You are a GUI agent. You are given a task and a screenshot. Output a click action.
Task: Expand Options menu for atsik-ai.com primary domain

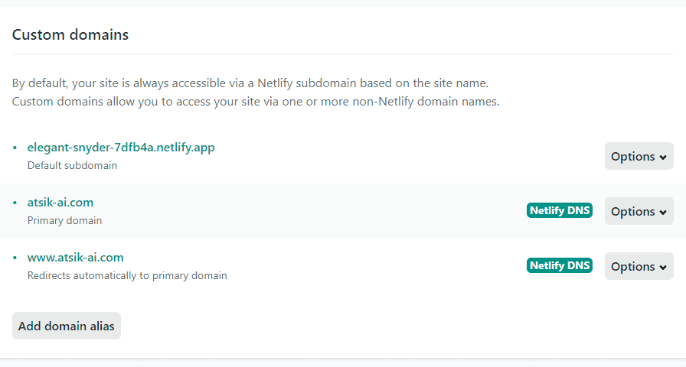(x=639, y=211)
